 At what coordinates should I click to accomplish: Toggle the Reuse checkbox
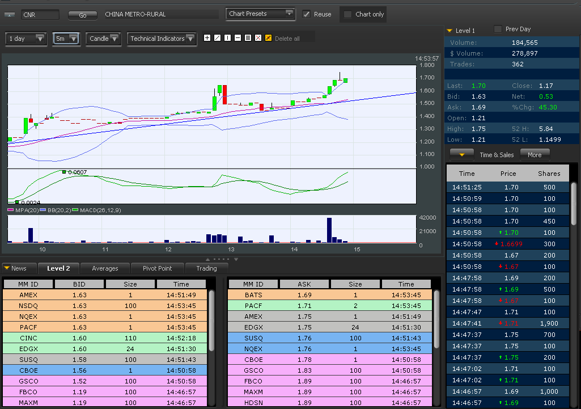[x=307, y=14]
